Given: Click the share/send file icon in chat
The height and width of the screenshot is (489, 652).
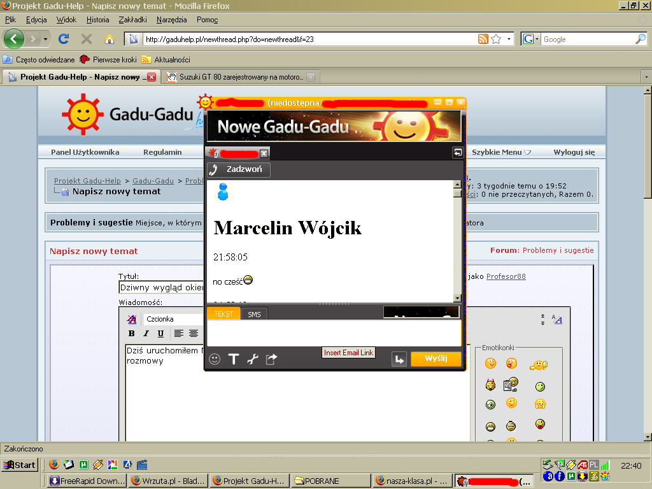Looking at the screenshot, I should click(271, 359).
